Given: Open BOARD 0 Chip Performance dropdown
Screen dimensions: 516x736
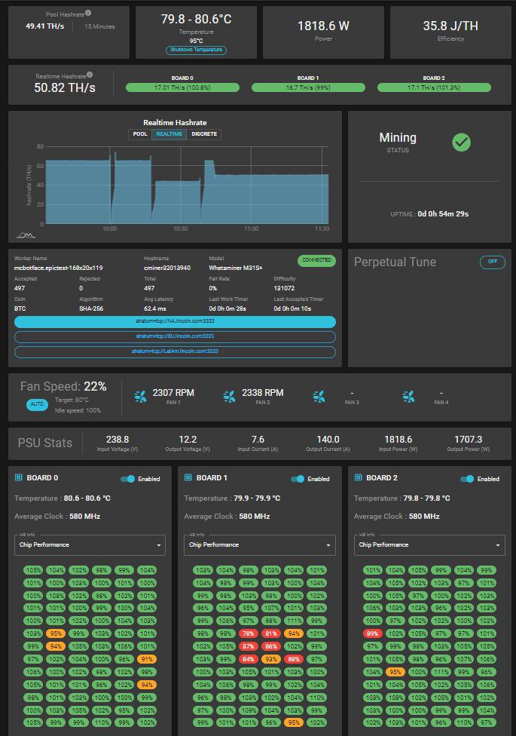Looking at the screenshot, I should pos(90,545).
